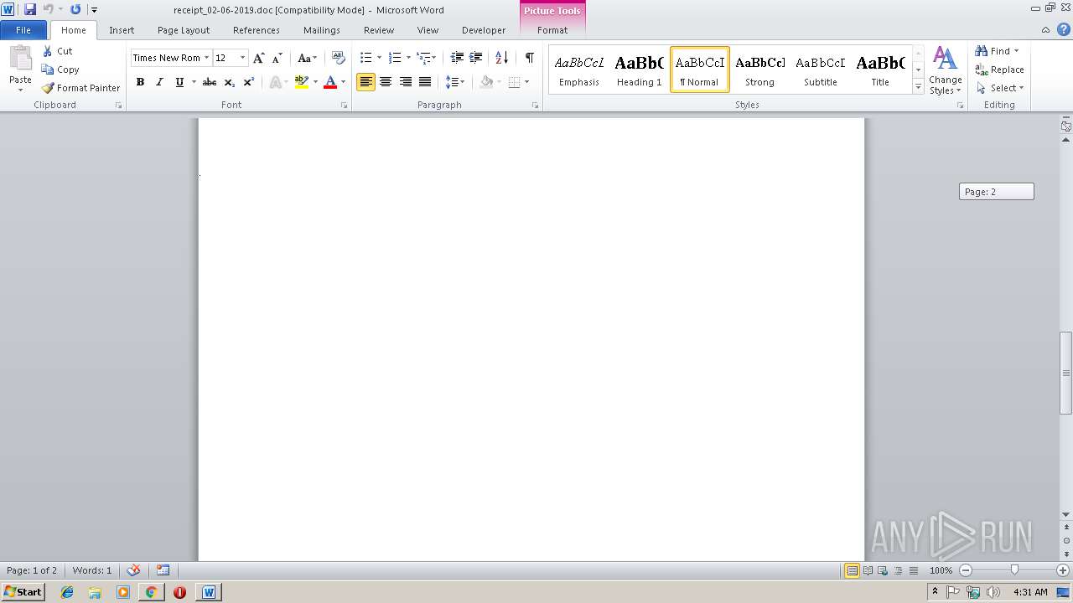Click macro recording status icon

(x=163, y=570)
